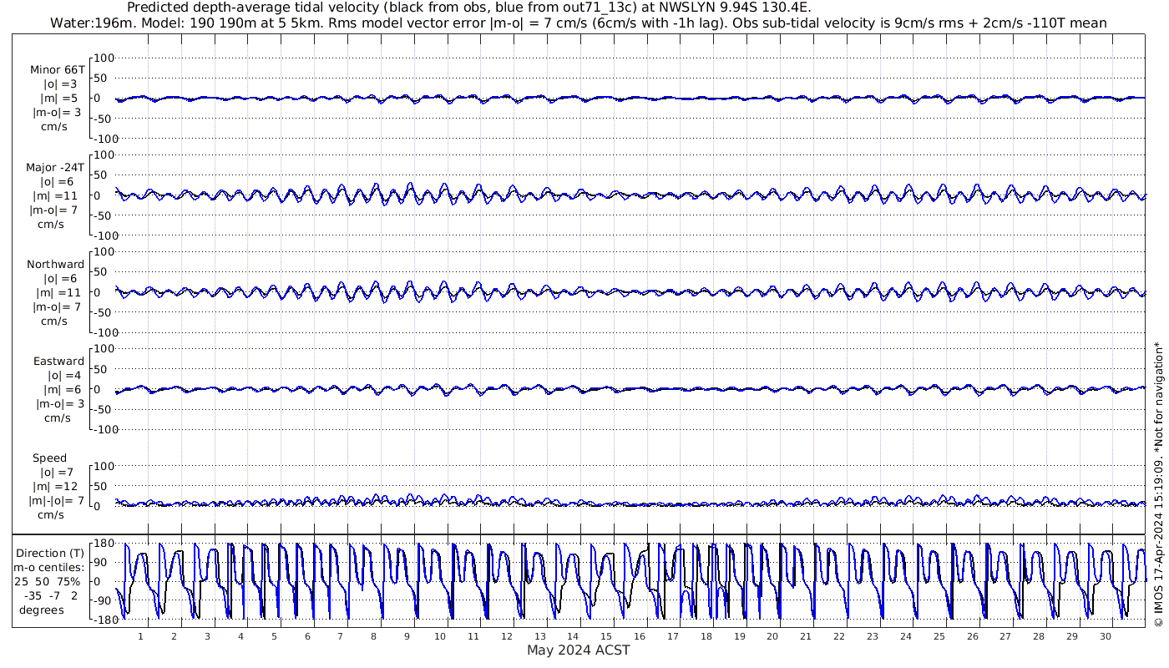Select the 'Eastward' panel label

(58, 361)
